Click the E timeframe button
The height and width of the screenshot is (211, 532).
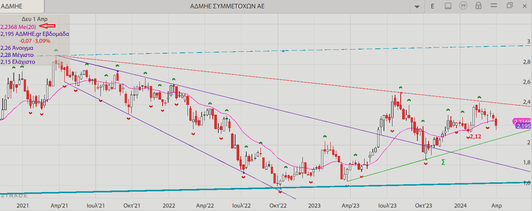(x=433, y=6)
